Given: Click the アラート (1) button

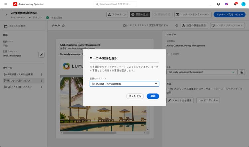Looking at the screenshot, I should (117, 15).
